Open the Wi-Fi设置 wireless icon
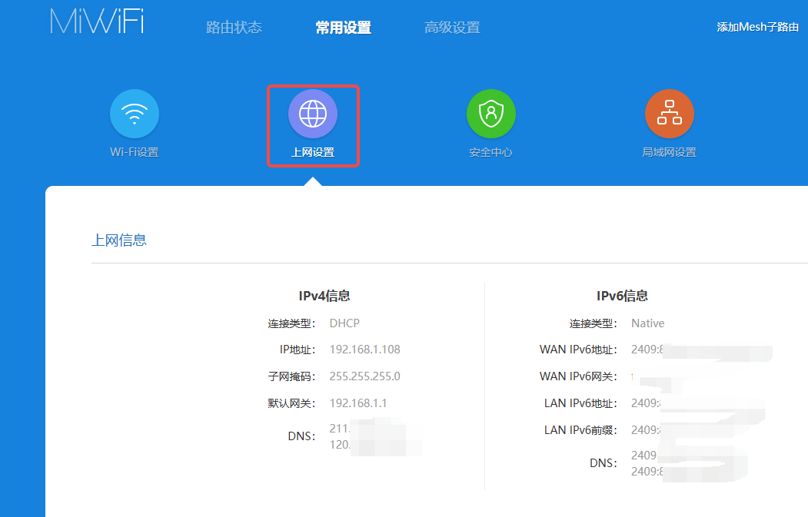The image size is (808, 517). click(135, 114)
